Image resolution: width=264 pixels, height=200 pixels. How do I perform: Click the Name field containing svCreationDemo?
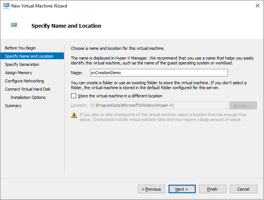159,73
